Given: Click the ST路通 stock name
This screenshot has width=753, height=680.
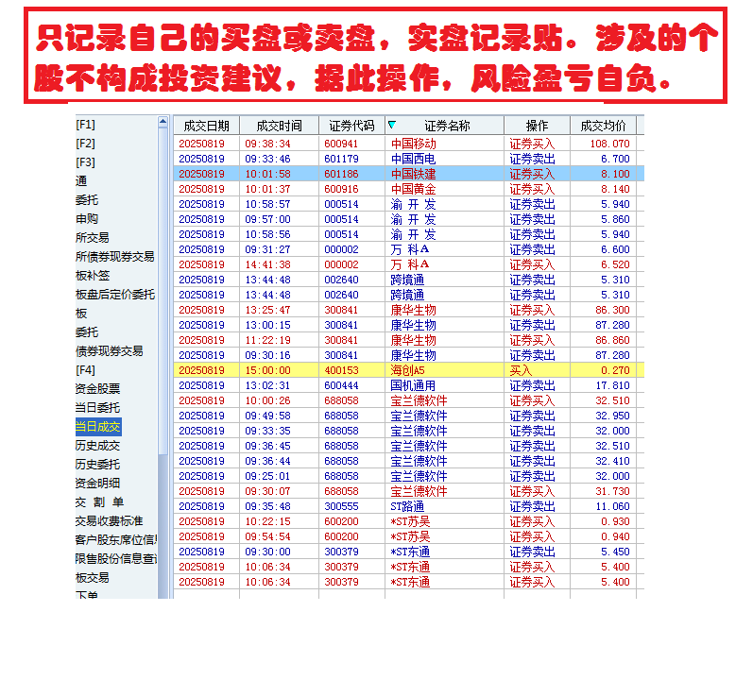Looking at the screenshot, I should coord(408,506).
